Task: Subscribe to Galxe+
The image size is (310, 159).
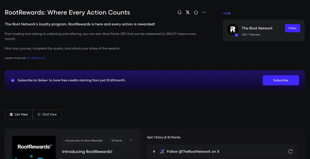Action: pyautogui.click(x=281, y=80)
